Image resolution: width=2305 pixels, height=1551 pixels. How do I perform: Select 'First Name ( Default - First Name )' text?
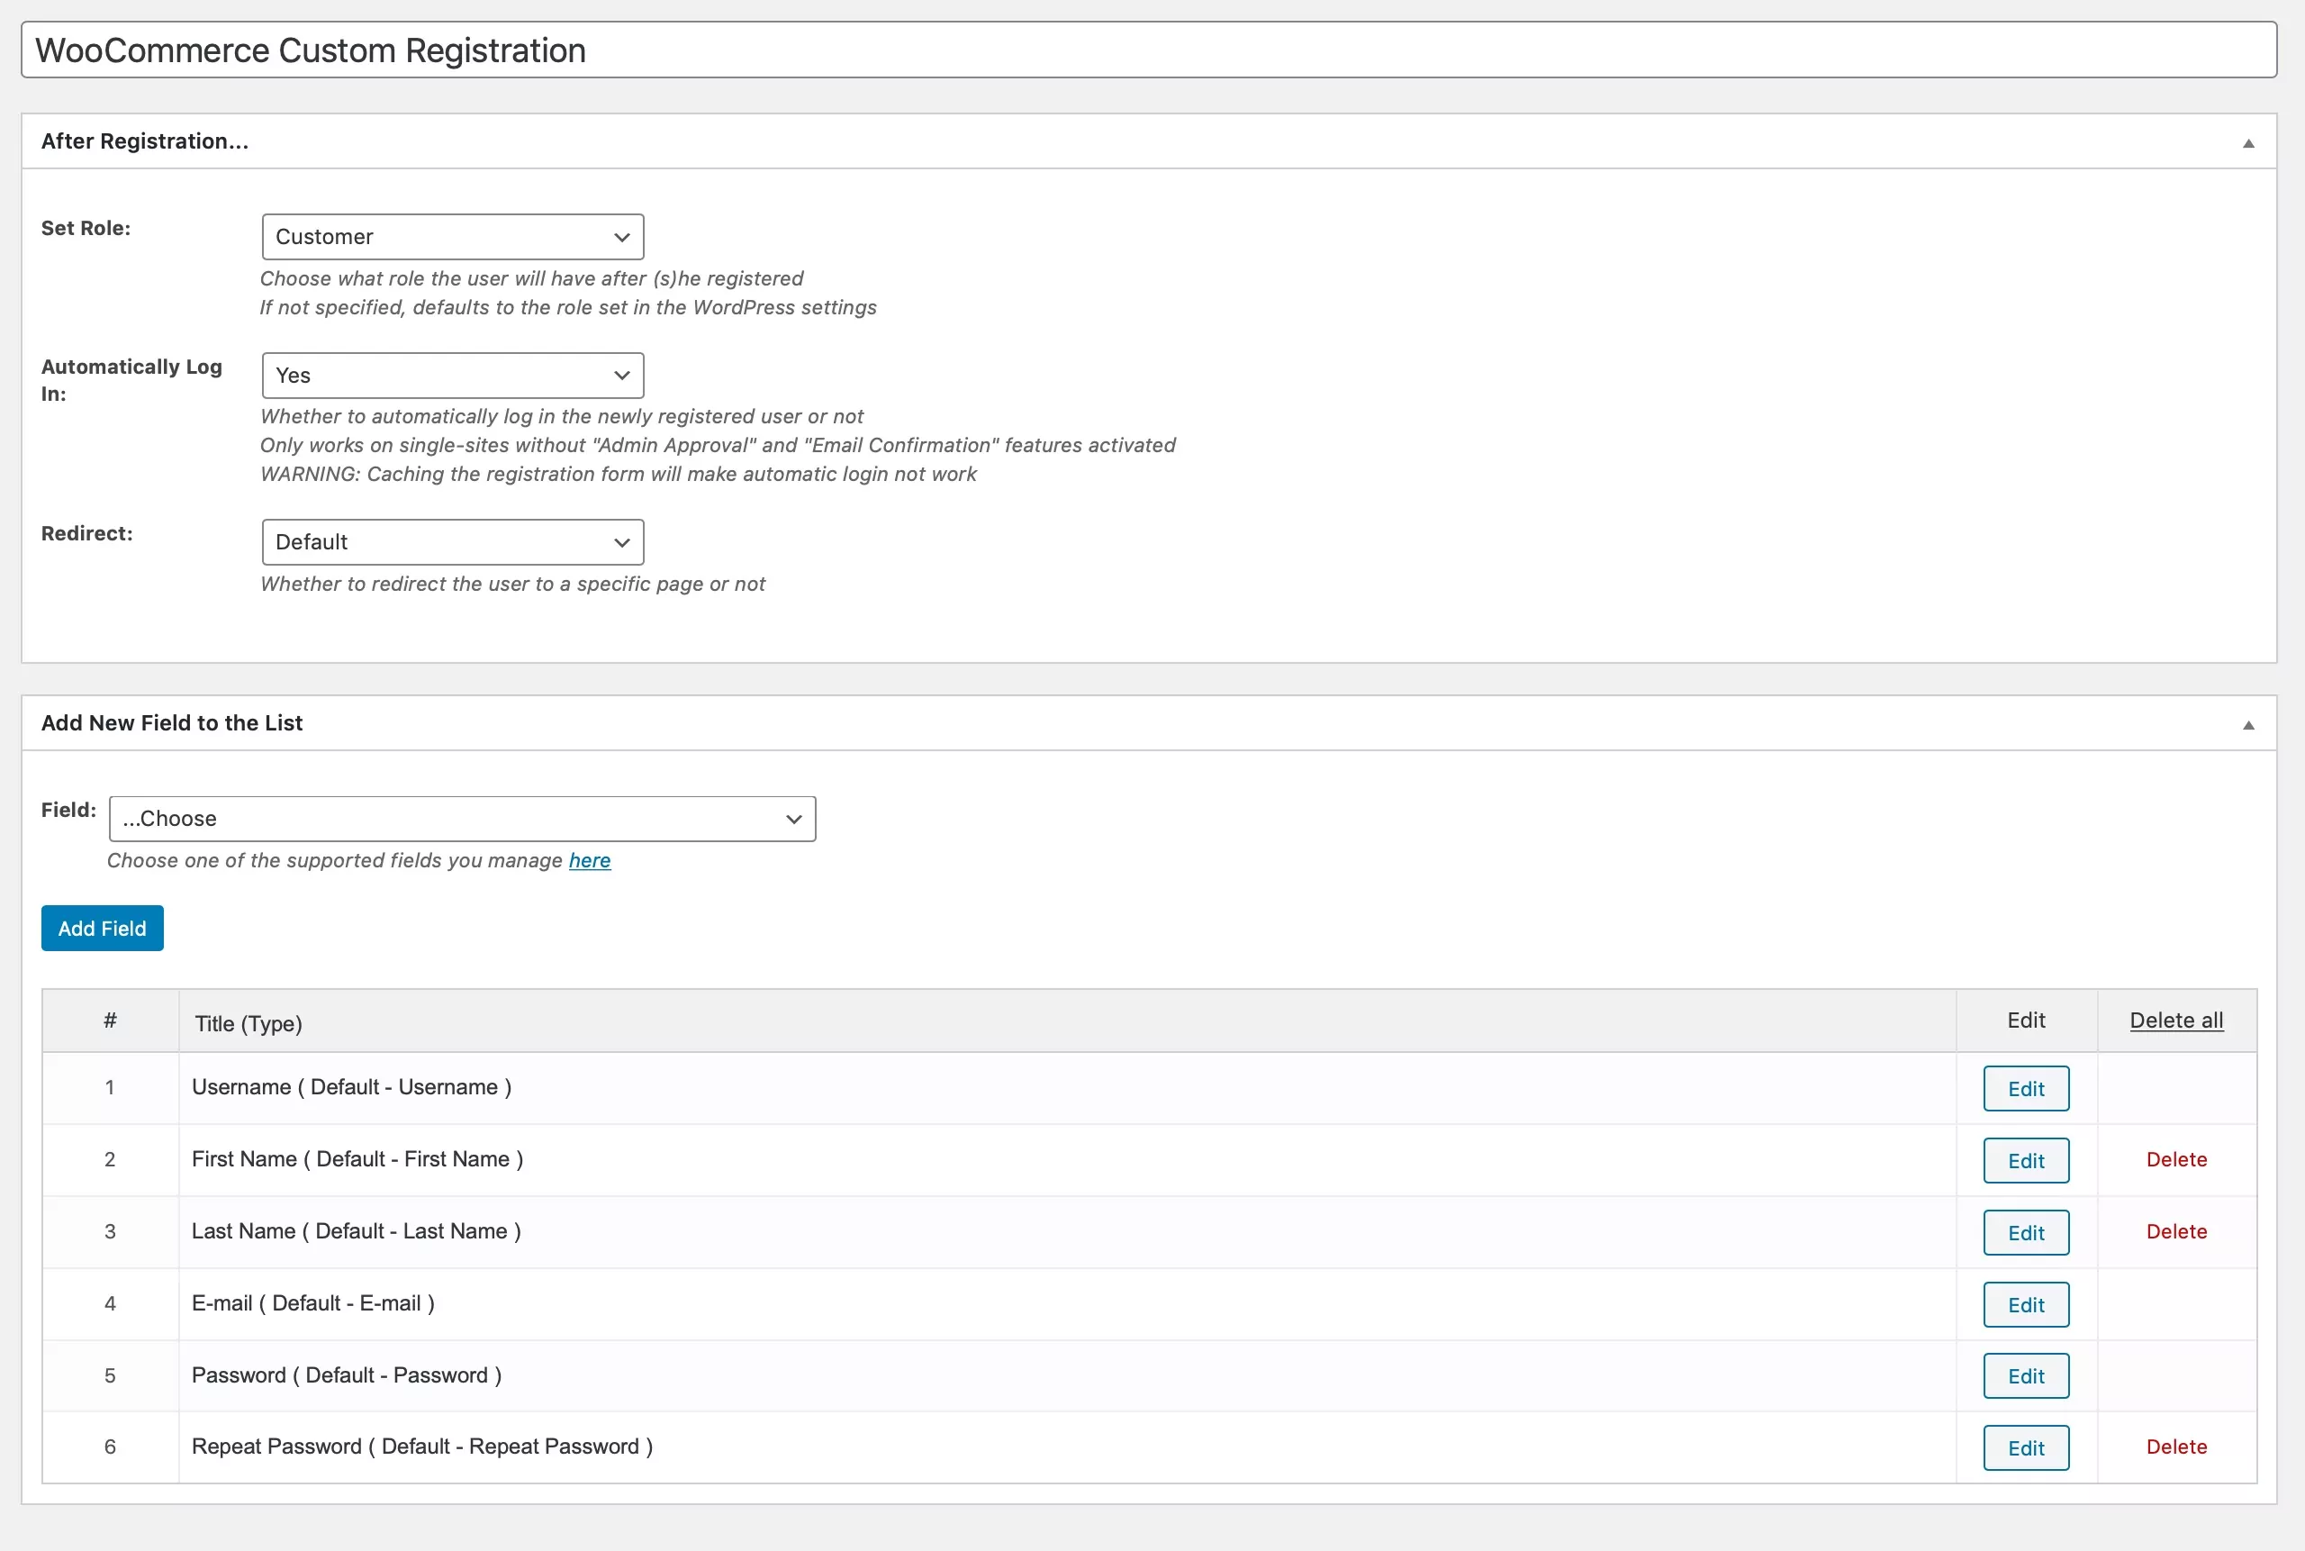coord(357,1159)
